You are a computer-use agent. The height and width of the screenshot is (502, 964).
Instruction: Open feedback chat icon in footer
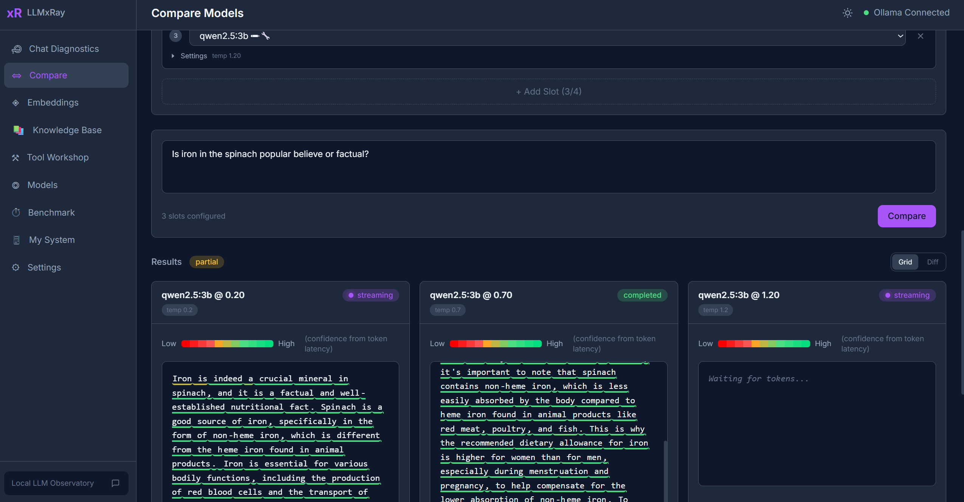click(115, 483)
